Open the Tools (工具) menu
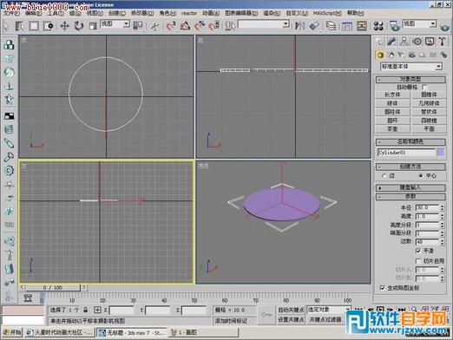The height and width of the screenshot is (340, 453). (x=56, y=13)
